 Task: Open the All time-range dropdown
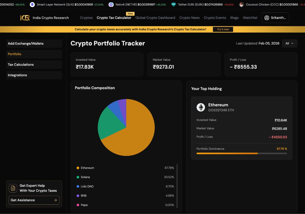click(289, 43)
